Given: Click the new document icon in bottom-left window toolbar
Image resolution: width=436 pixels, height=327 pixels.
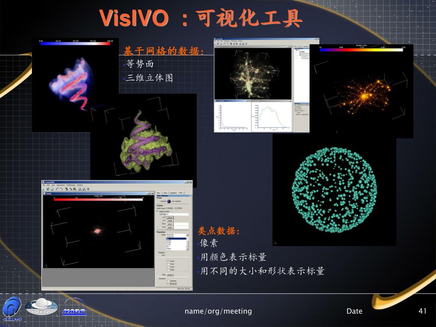Looking at the screenshot, I should pos(44,189).
